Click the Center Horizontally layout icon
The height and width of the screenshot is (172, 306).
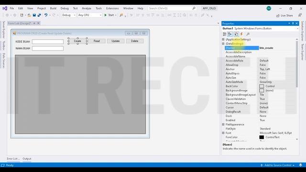191,15
